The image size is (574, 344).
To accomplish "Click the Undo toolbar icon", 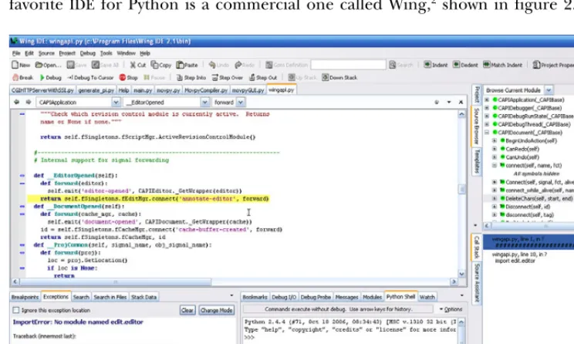I will pos(212,65).
